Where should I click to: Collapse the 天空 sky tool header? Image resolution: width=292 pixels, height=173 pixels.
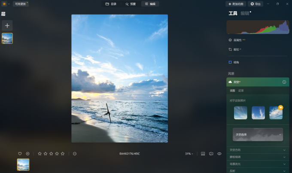(258, 82)
